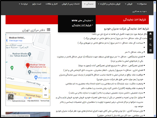This screenshot has width=157, height=118.
Task: Select نمایندگی های MVM submenu entry
Action: tap(81, 20)
